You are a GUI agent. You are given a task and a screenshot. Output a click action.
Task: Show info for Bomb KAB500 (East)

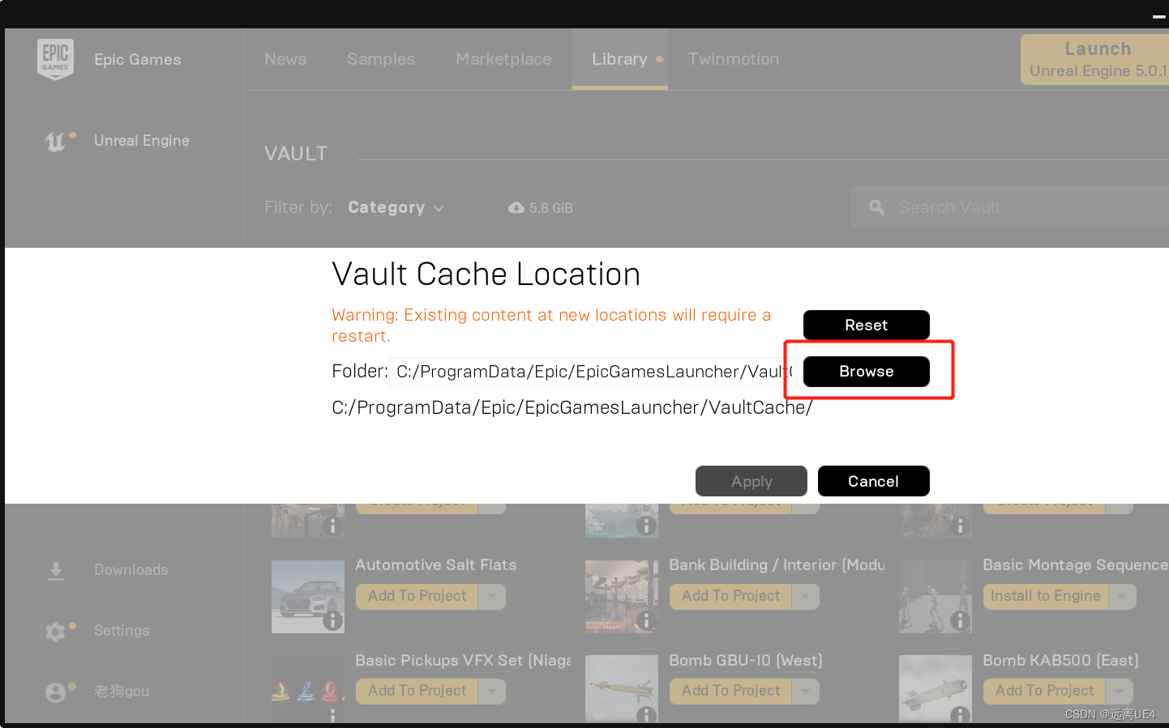coord(960,715)
